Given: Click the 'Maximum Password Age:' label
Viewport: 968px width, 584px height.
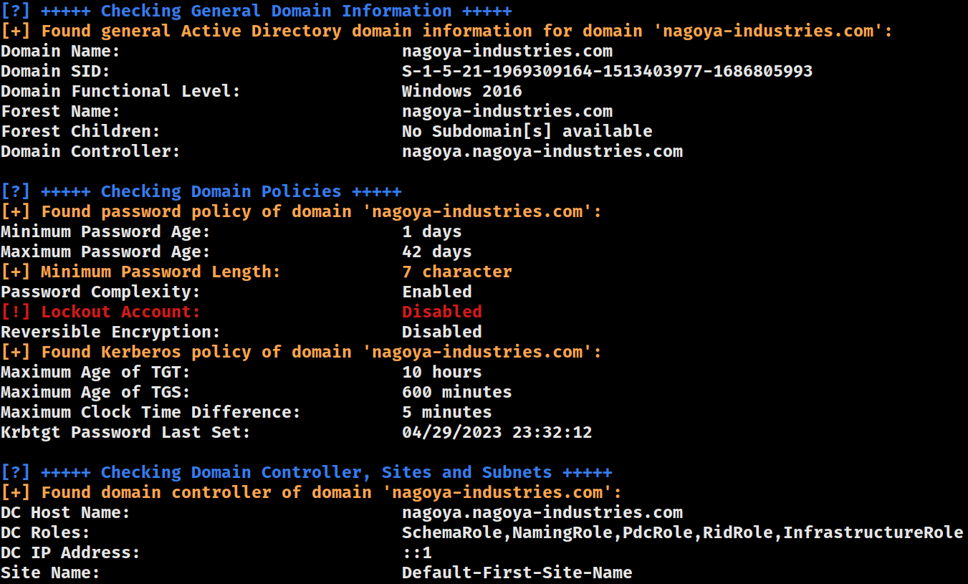Looking at the screenshot, I should pos(105,252).
